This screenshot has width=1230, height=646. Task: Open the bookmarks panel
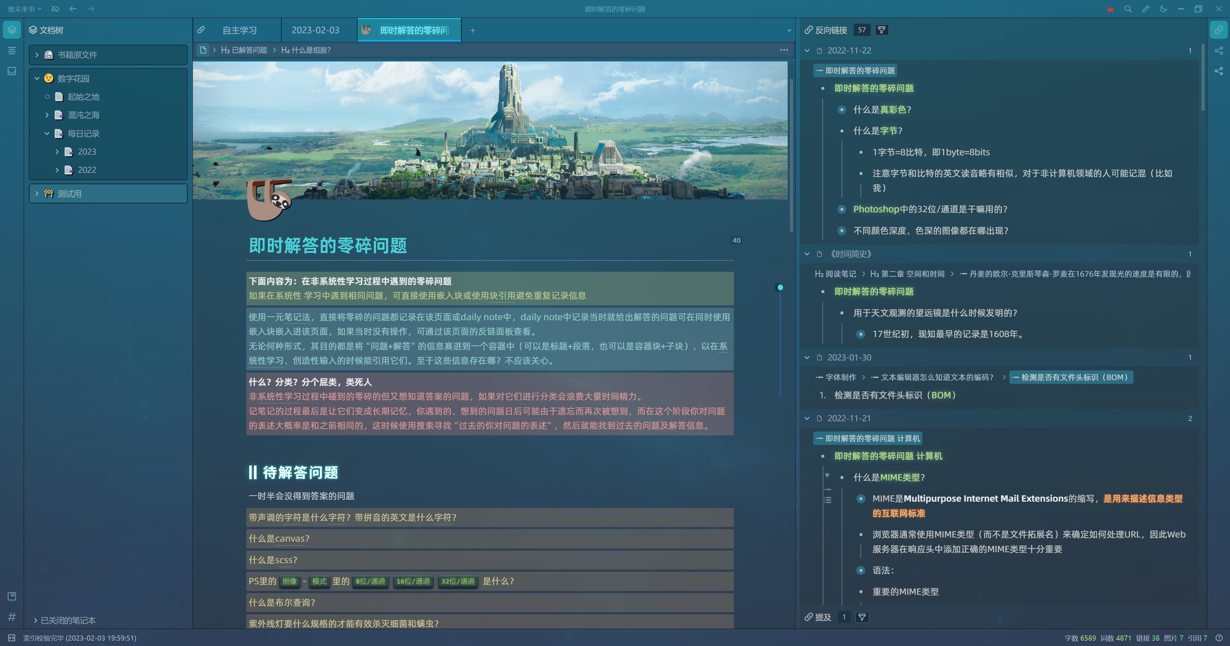(x=12, y=596)
